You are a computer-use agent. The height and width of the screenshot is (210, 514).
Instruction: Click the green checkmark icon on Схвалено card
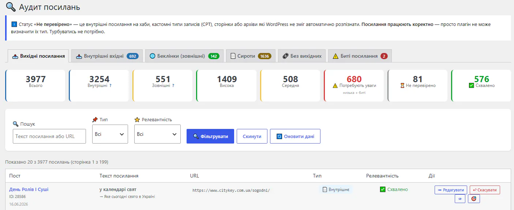coord(471,85)
